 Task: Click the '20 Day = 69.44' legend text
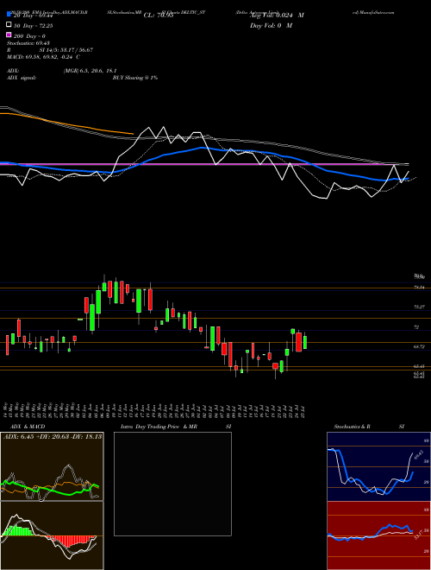coord(34,16)
